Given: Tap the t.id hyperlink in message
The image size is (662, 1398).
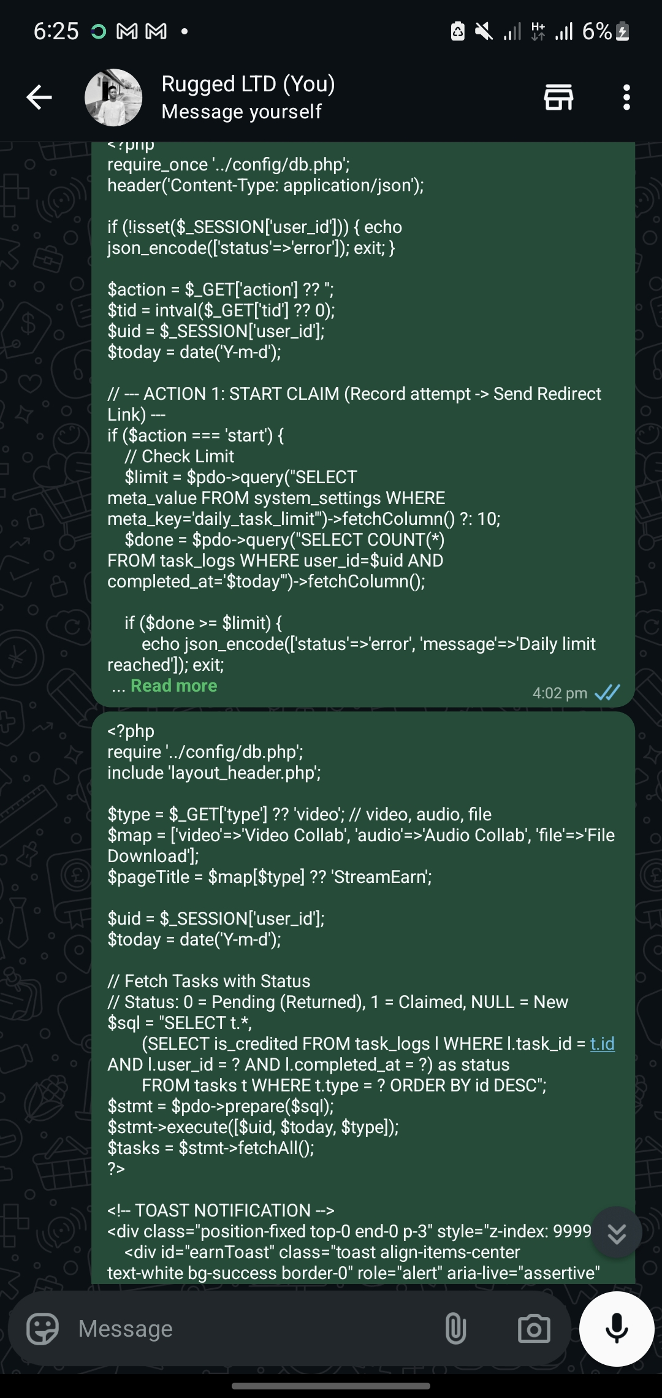Looking at the screenshot, I should 602,1044.
